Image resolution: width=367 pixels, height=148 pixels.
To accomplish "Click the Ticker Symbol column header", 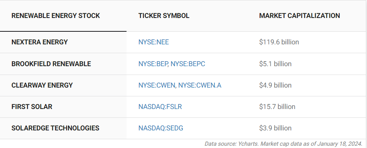I will pyautogui.click(x=164, y=16).
